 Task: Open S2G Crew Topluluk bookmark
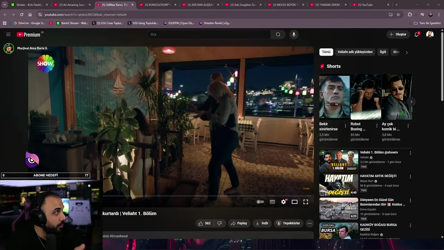pos(108,23)
